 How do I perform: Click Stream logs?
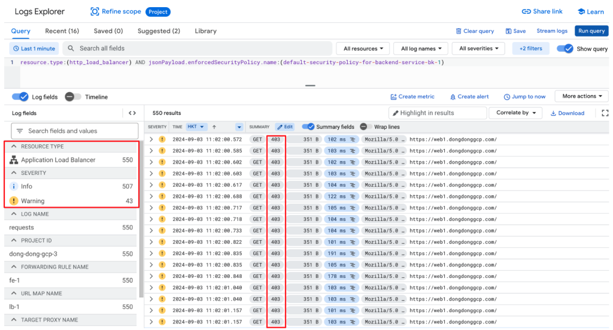click(x=551, y=31)
